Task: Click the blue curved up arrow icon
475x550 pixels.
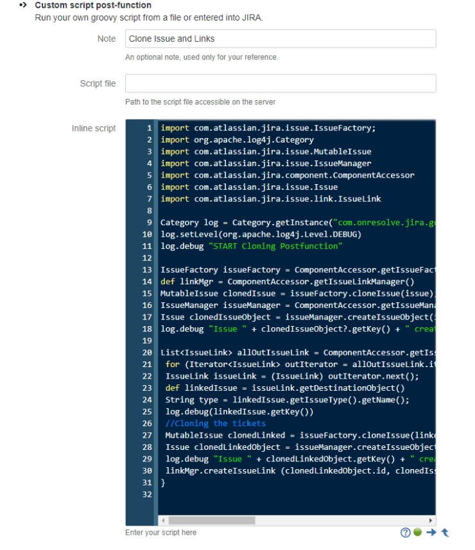Action: coord(444,533)
